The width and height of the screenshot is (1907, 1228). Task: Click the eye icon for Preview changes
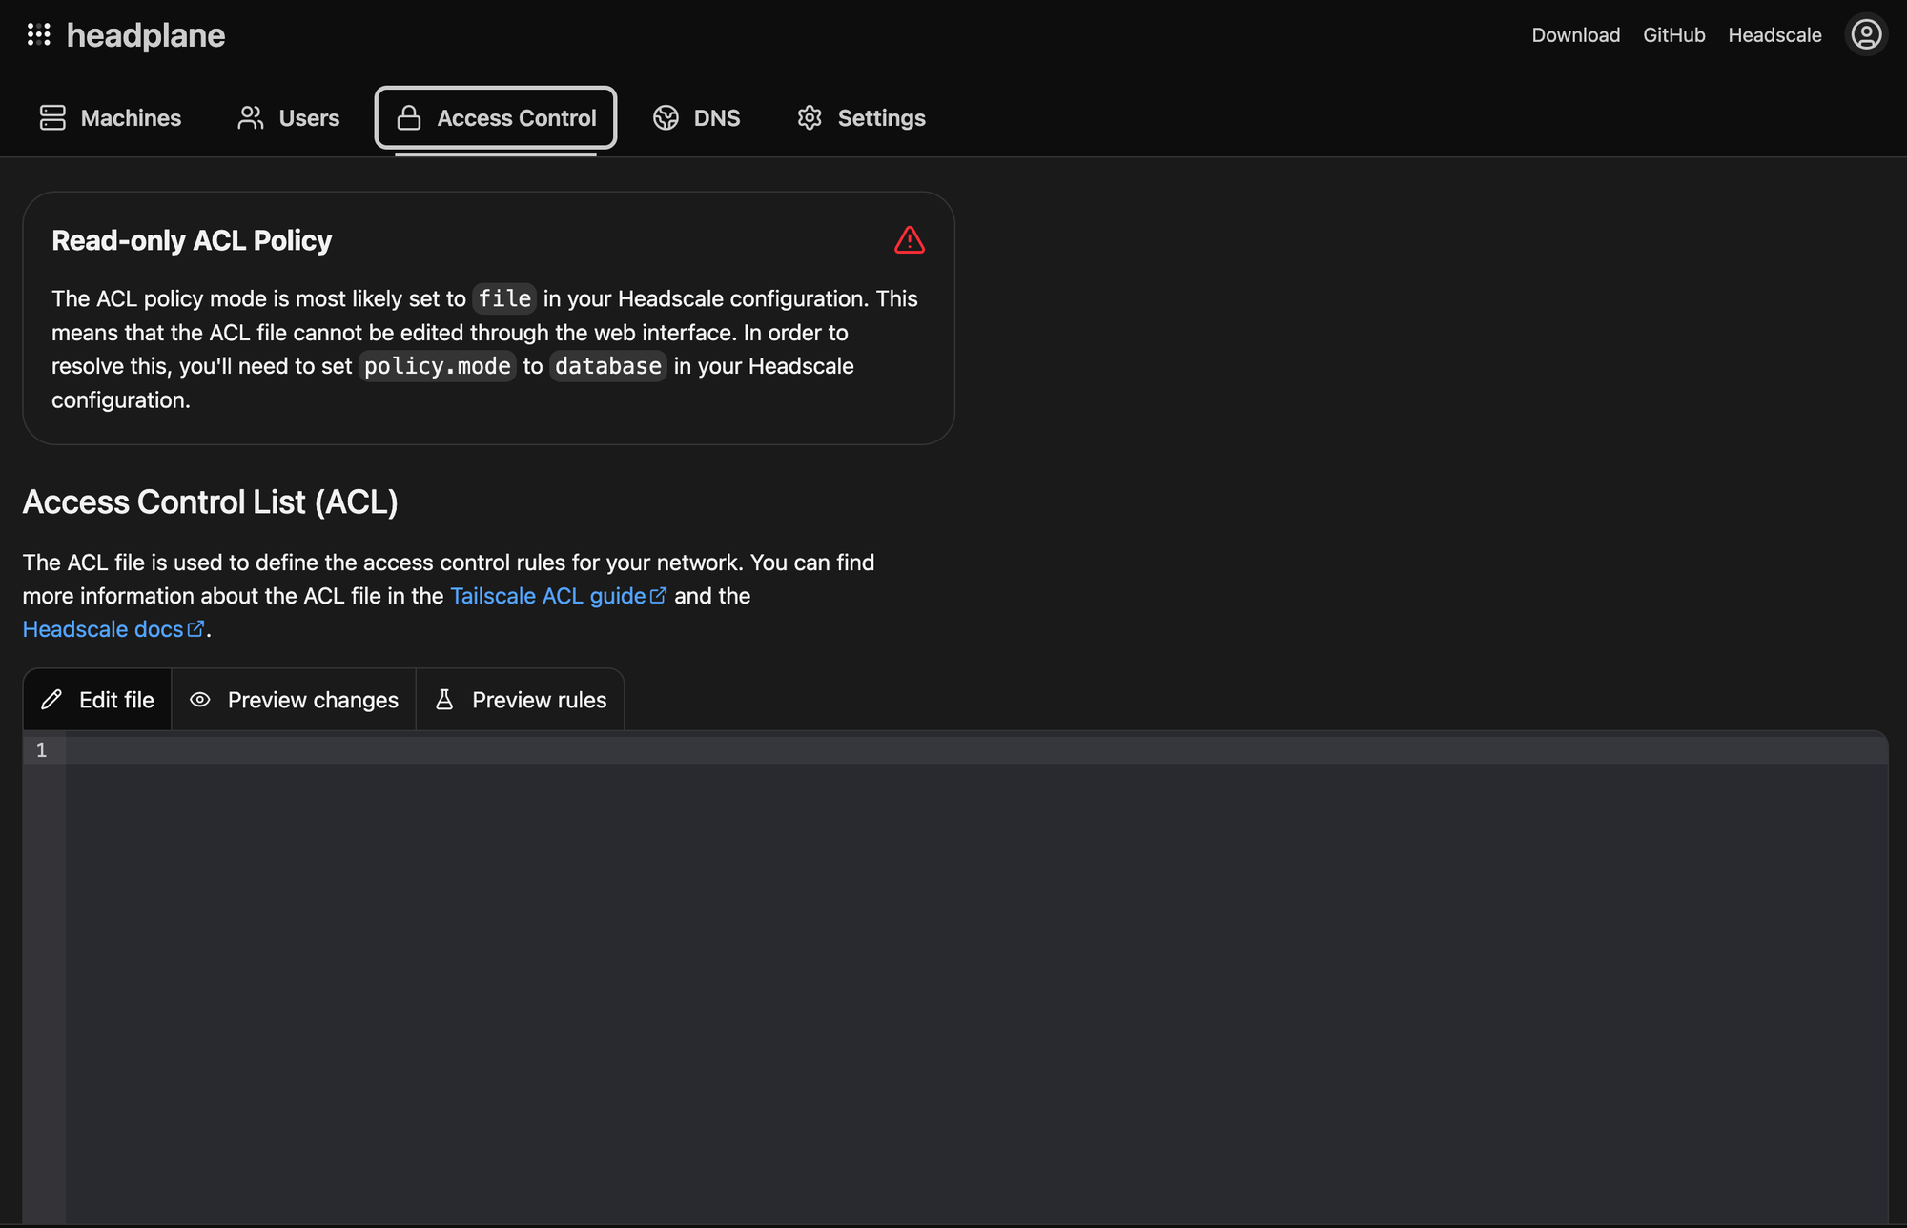tap(199, 700)
